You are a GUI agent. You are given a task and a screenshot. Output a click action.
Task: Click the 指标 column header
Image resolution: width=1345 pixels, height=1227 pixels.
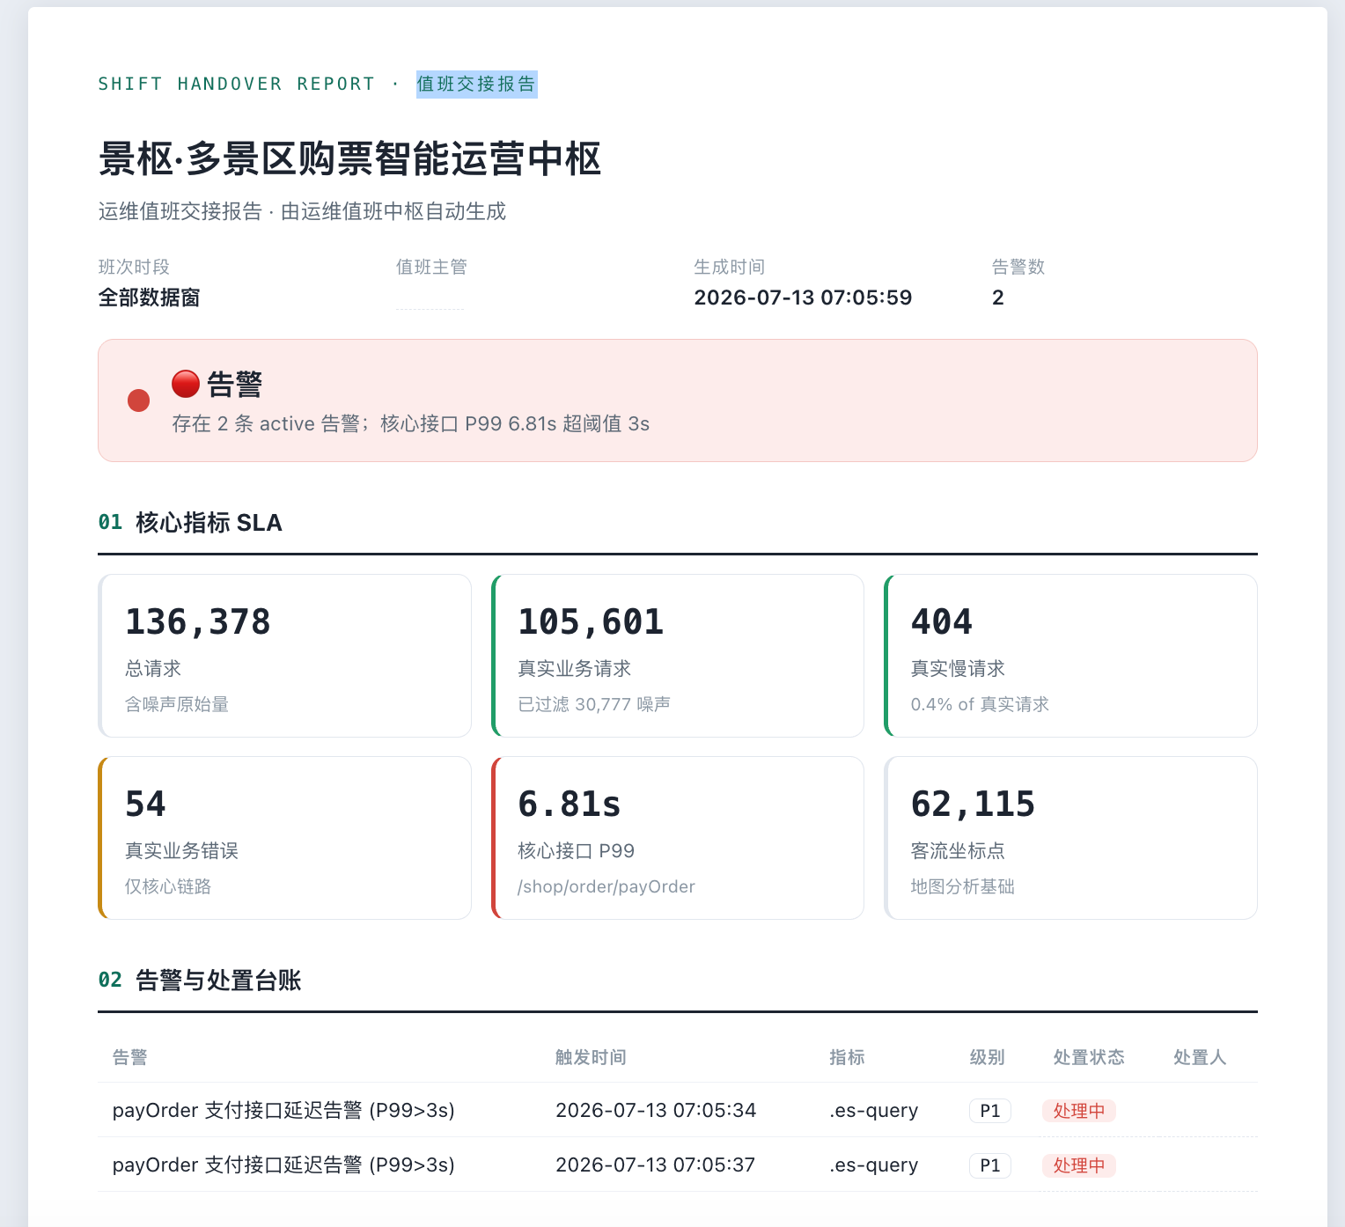coord(847,1057)
